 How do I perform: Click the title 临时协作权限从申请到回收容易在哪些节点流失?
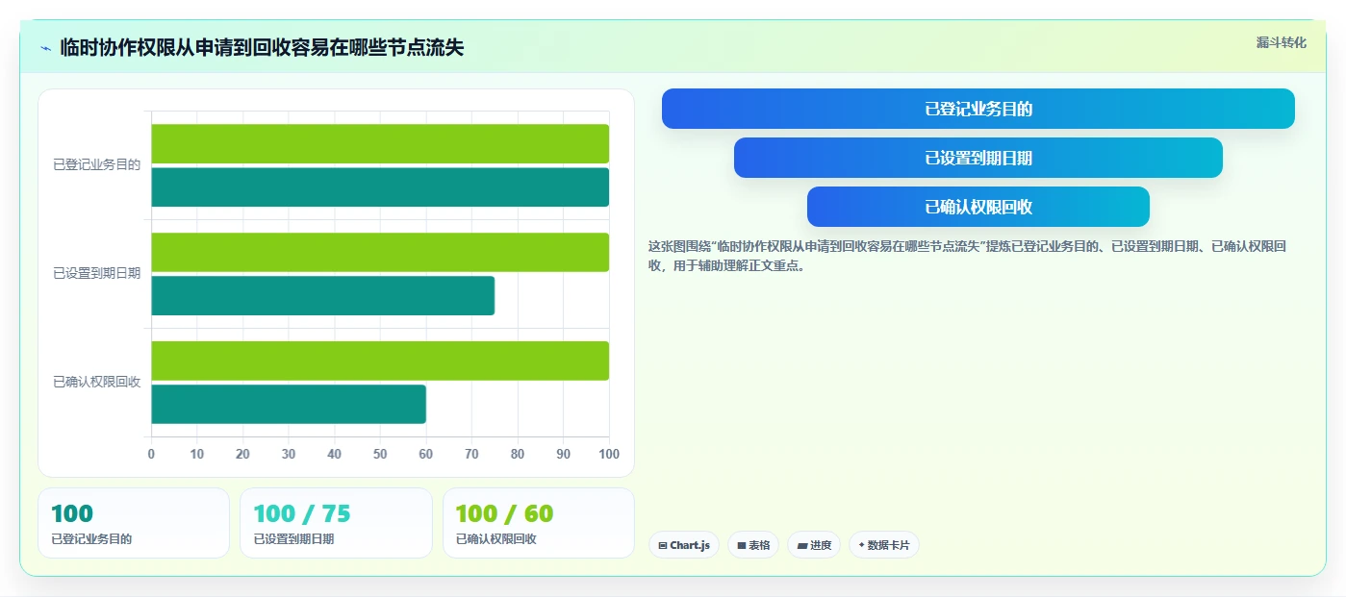coord(262,47)
